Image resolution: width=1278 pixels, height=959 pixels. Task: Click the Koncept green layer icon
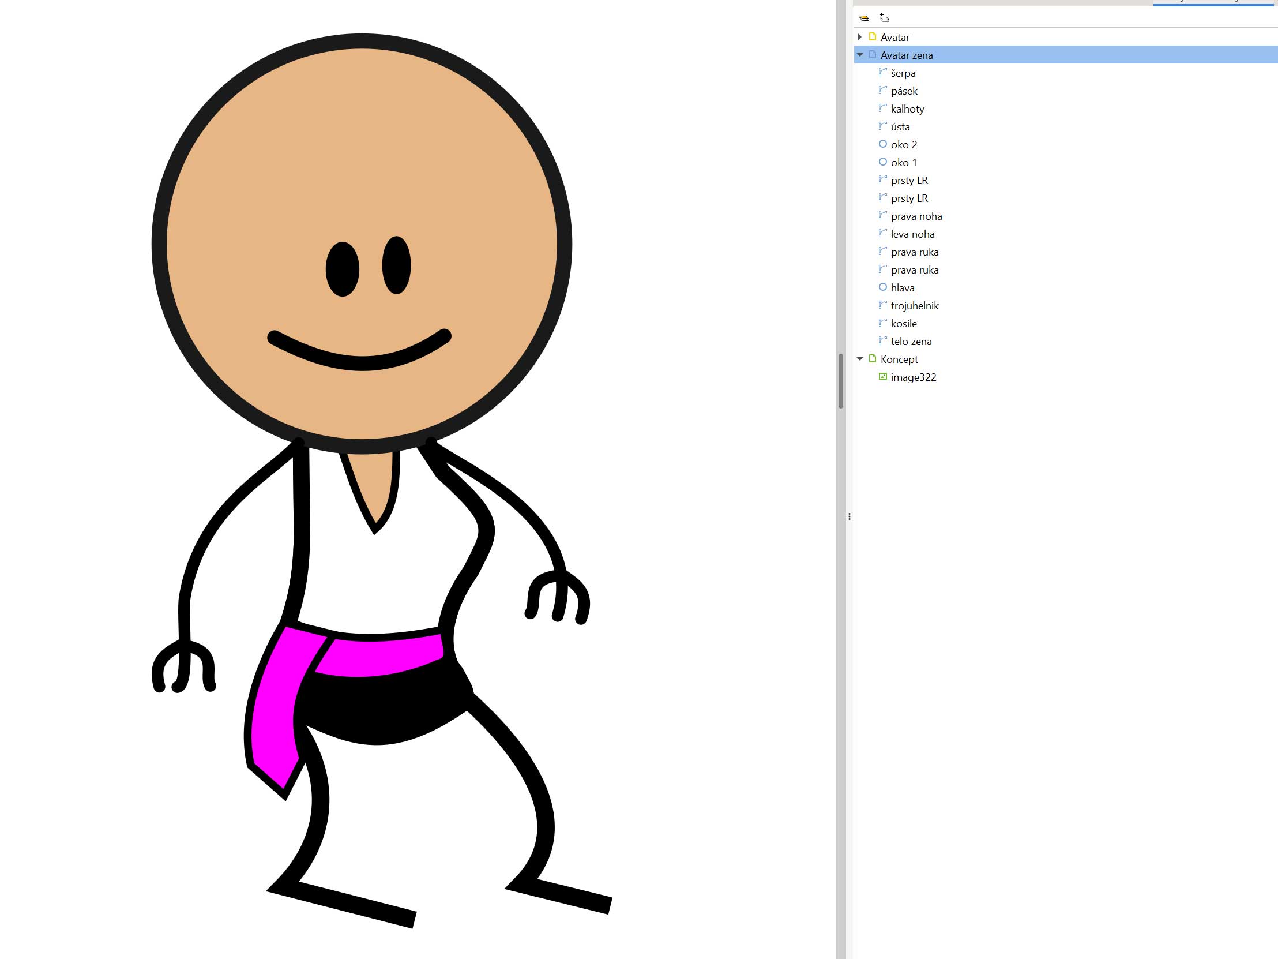[873, 359]
